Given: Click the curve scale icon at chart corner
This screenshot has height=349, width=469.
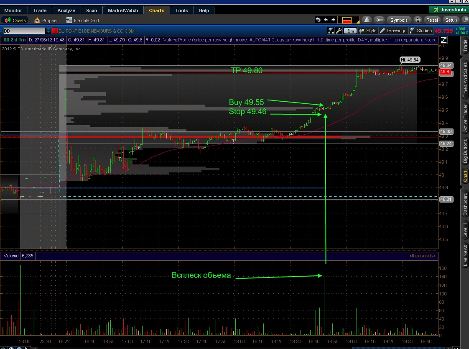Looking at the screenshot, I should 443,40.
